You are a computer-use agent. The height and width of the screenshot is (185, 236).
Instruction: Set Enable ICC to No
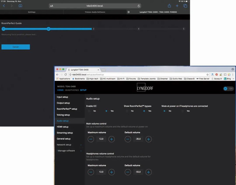89,111
